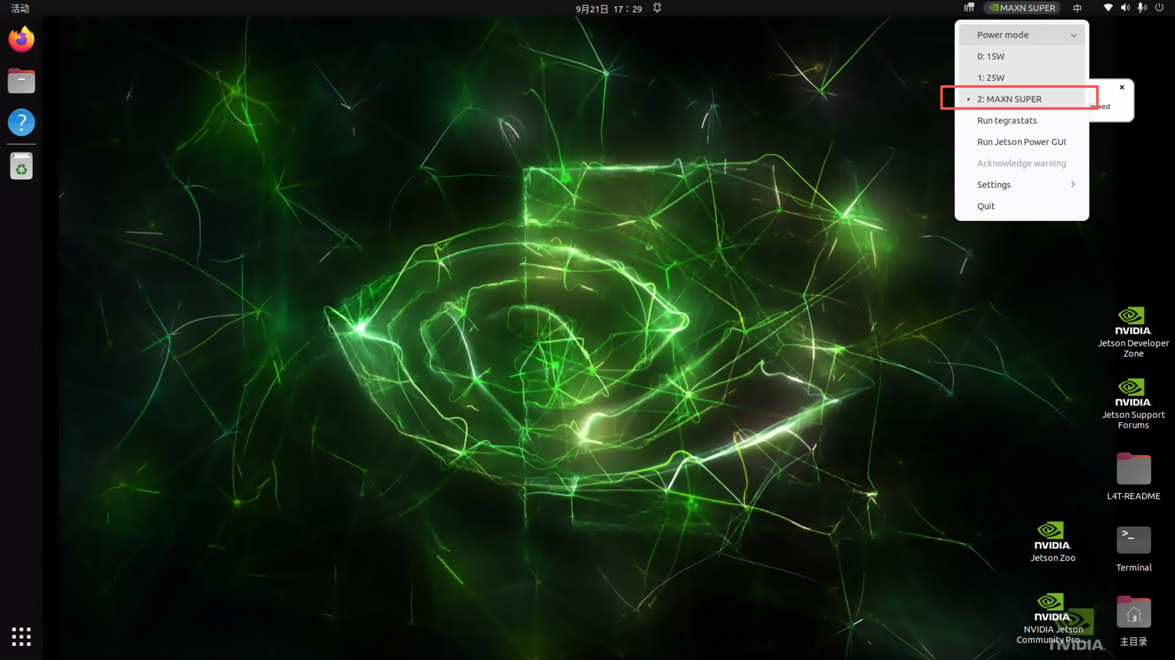Open the L4T-README folder
Image resolution: width=1175 pixels, height=660 pixels.
tap(1133, 476)
